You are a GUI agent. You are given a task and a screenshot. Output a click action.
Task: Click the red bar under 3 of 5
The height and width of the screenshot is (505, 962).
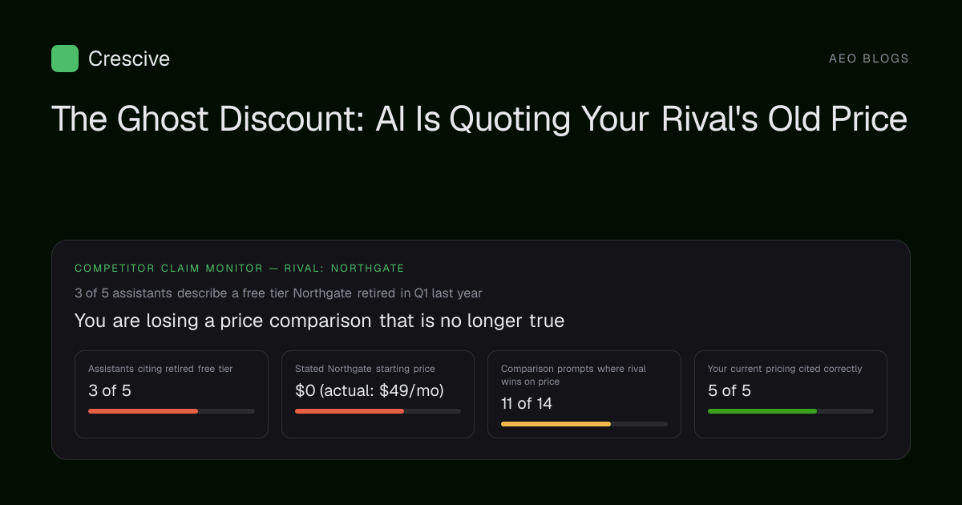click(143, 411)
